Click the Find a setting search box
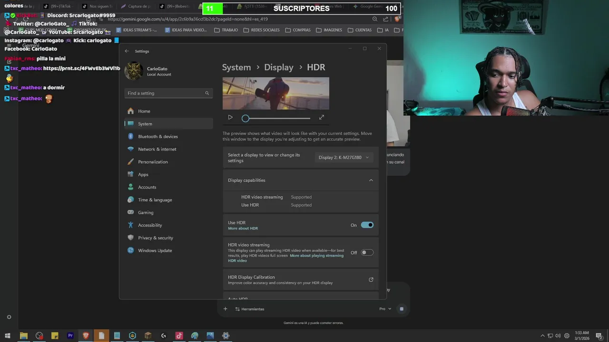This screenshot has height=342, width=609. [x=168, y=93]
